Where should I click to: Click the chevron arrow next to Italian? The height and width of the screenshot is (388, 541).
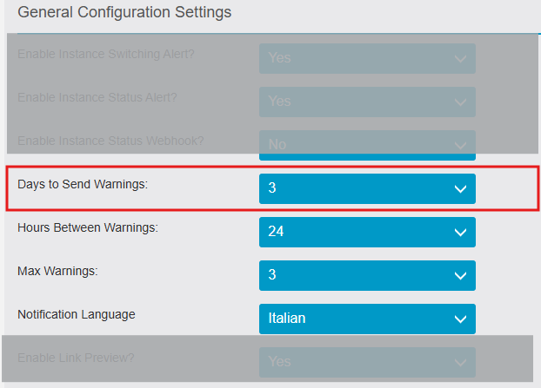[461, 319]
